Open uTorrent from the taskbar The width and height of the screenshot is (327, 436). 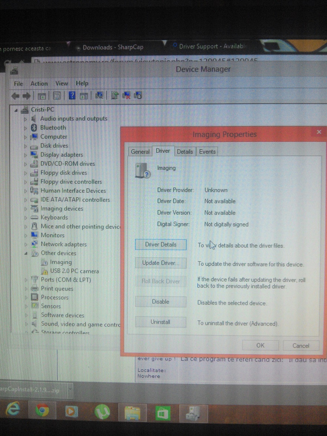[102, 412]
